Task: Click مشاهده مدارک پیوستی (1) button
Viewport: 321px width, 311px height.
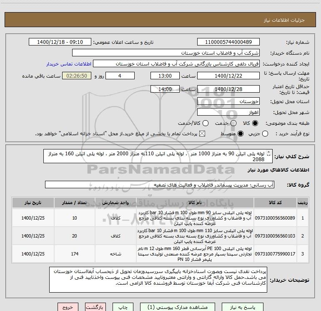Action: [178, 307]
